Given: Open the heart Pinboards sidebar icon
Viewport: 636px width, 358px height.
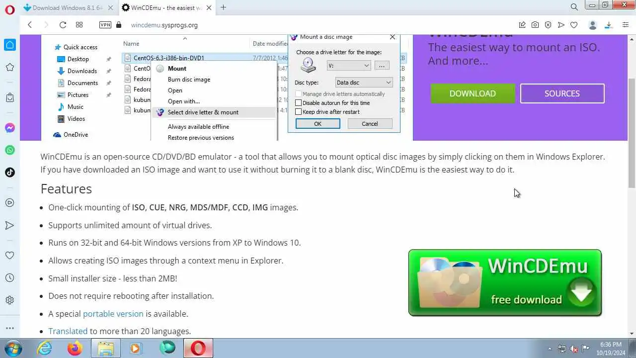Looking at the screenshot, I should point(10,256).
